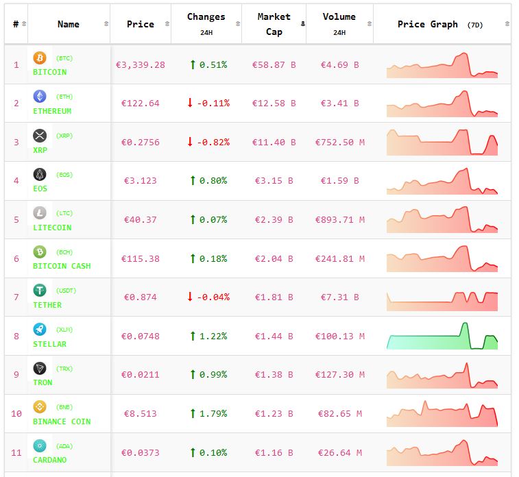The width and height of the screenshot is (519, 477).
Task: Click the Binance Coin logo icon
Action: [40, 407]
